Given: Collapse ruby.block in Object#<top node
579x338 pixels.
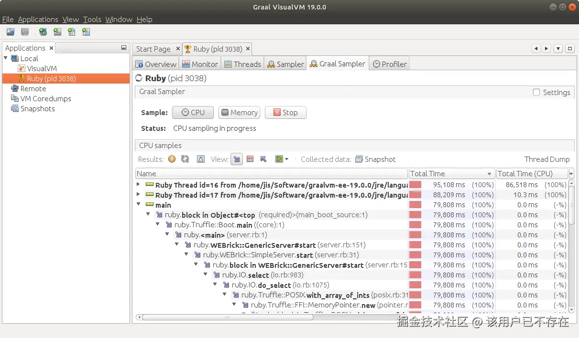Looking at the screenshot, I should 148,214.
